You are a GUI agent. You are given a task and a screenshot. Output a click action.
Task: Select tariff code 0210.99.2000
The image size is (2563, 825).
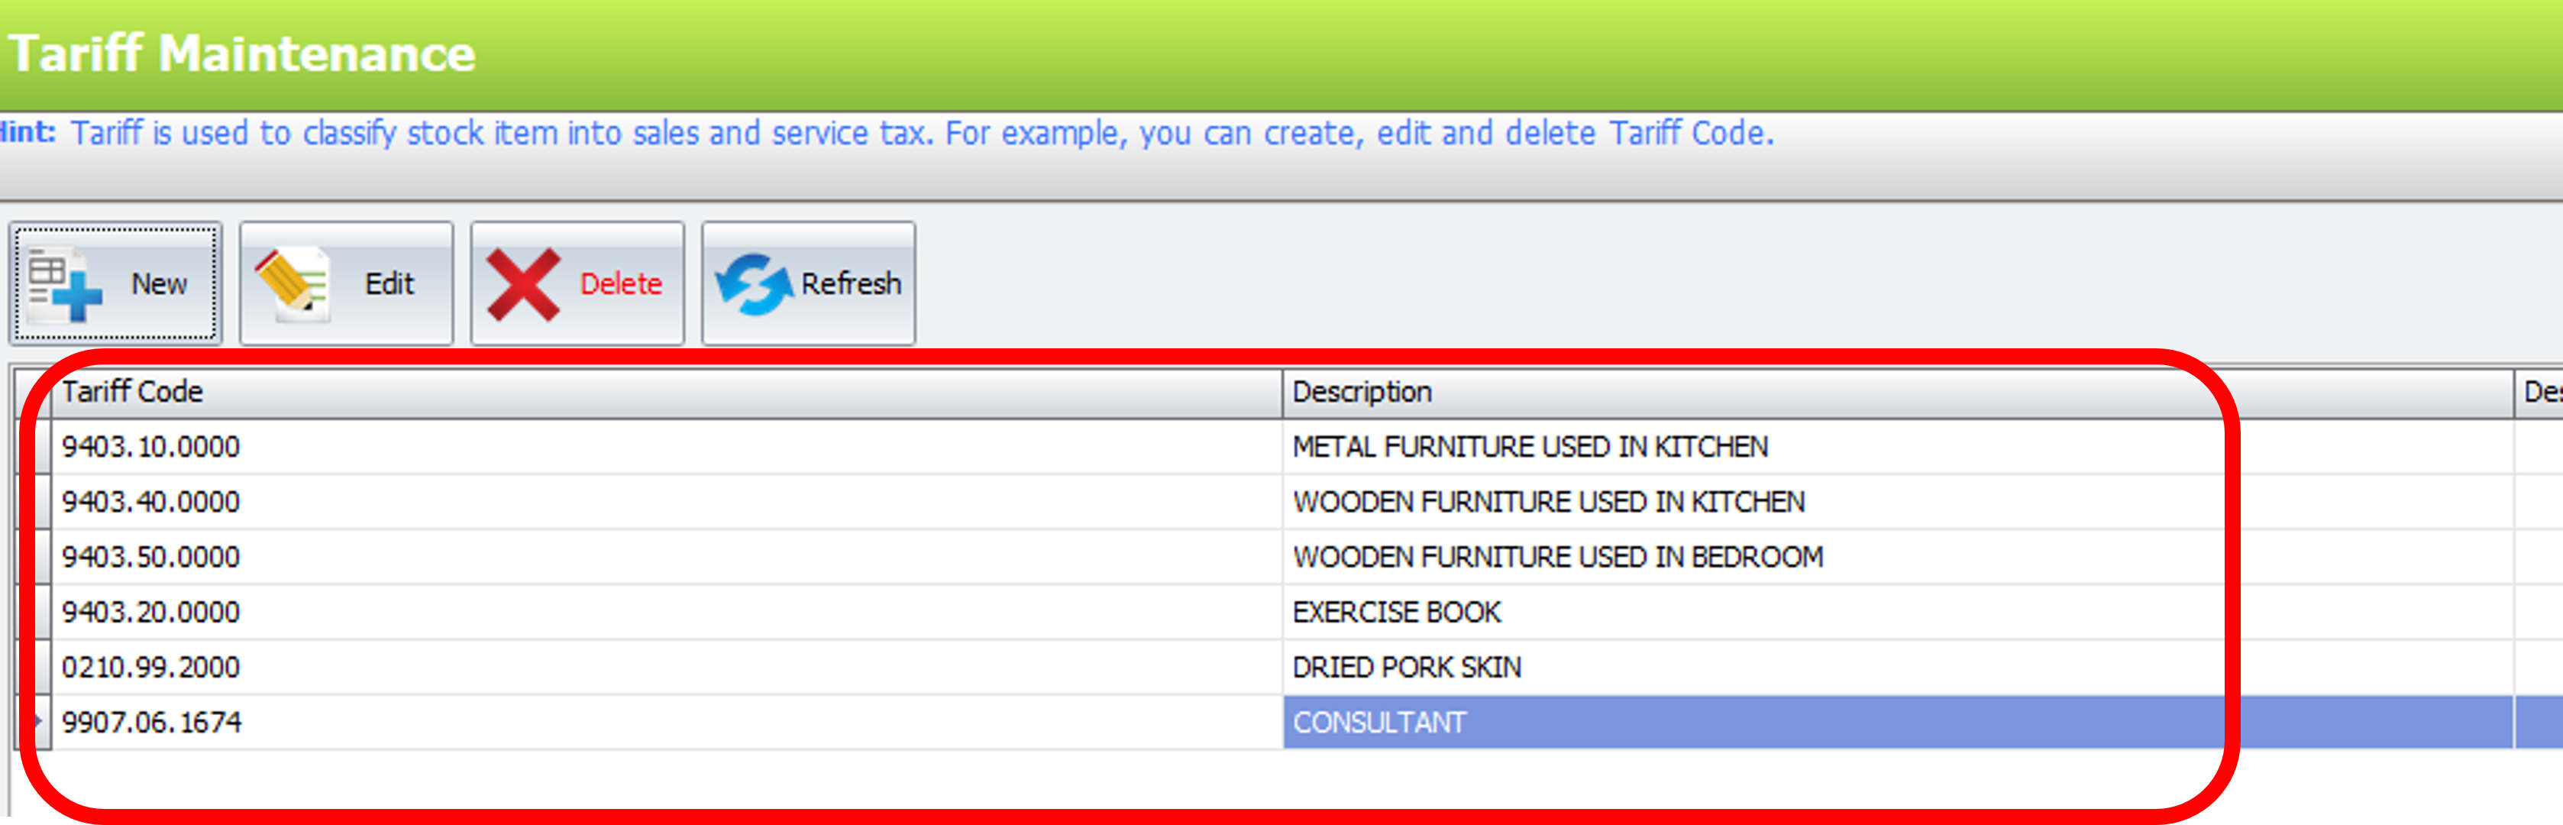tap(151, 667)
